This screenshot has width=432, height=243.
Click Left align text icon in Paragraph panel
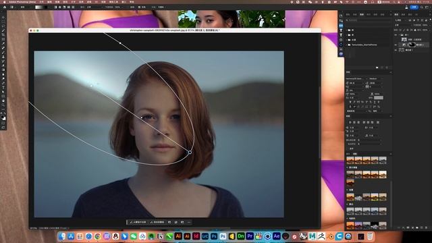click(x=350, y=122)
